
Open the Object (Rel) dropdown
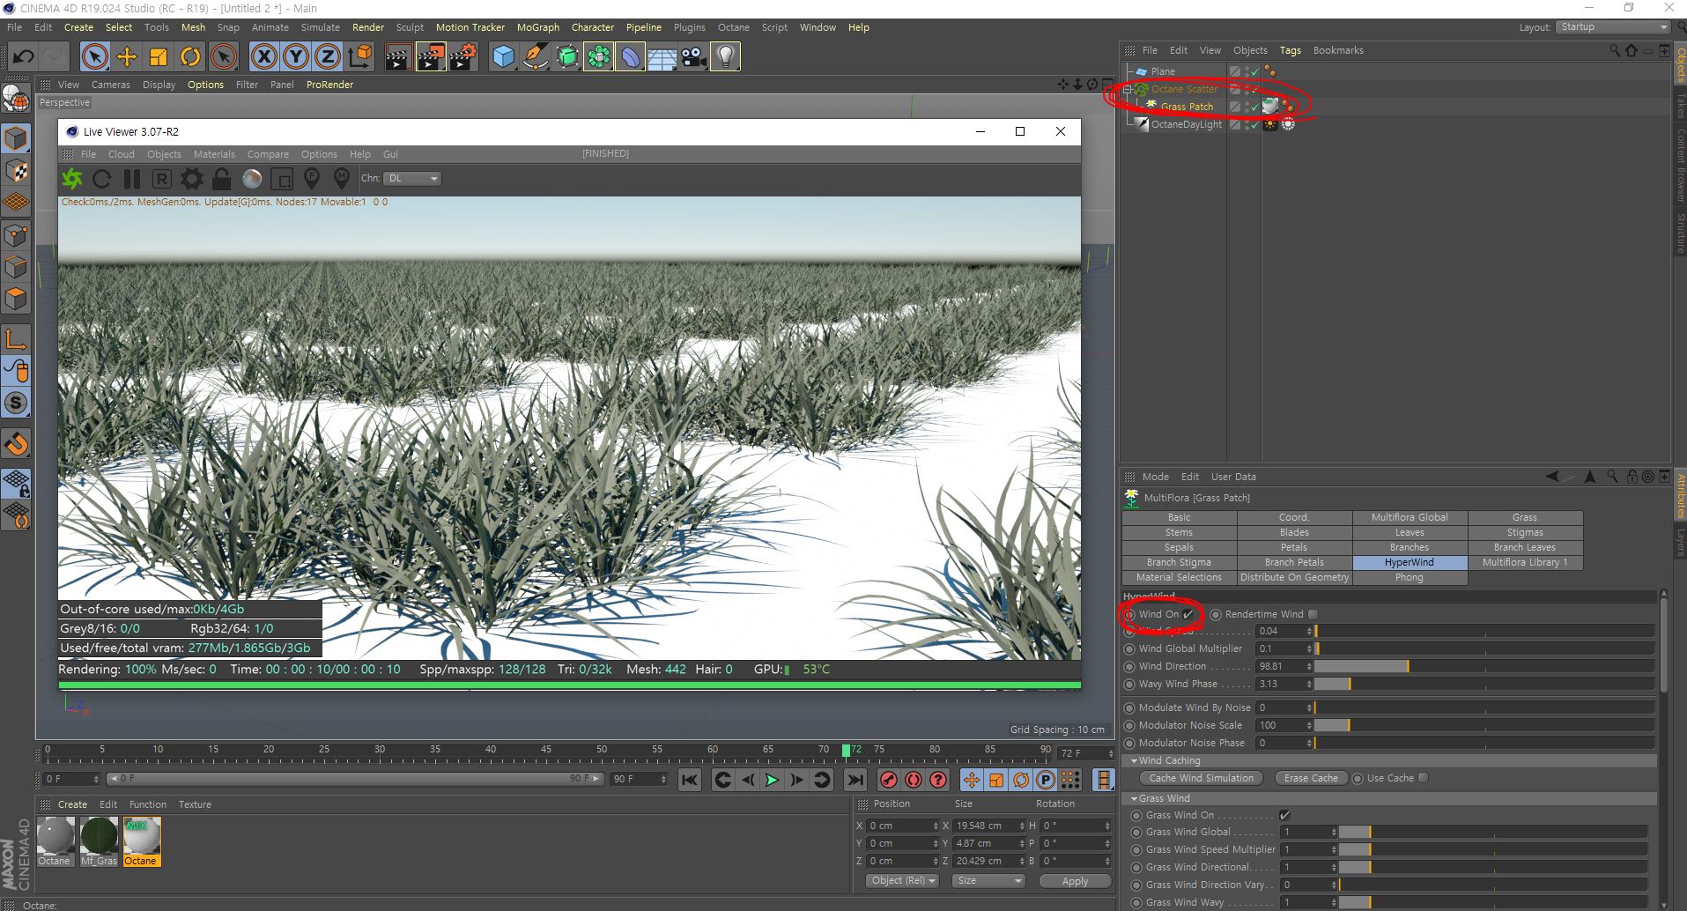click(x=903, y=881)
